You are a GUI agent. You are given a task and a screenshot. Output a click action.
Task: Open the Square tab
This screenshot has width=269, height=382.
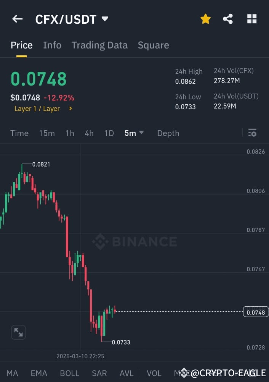click(x=153, y=45)
